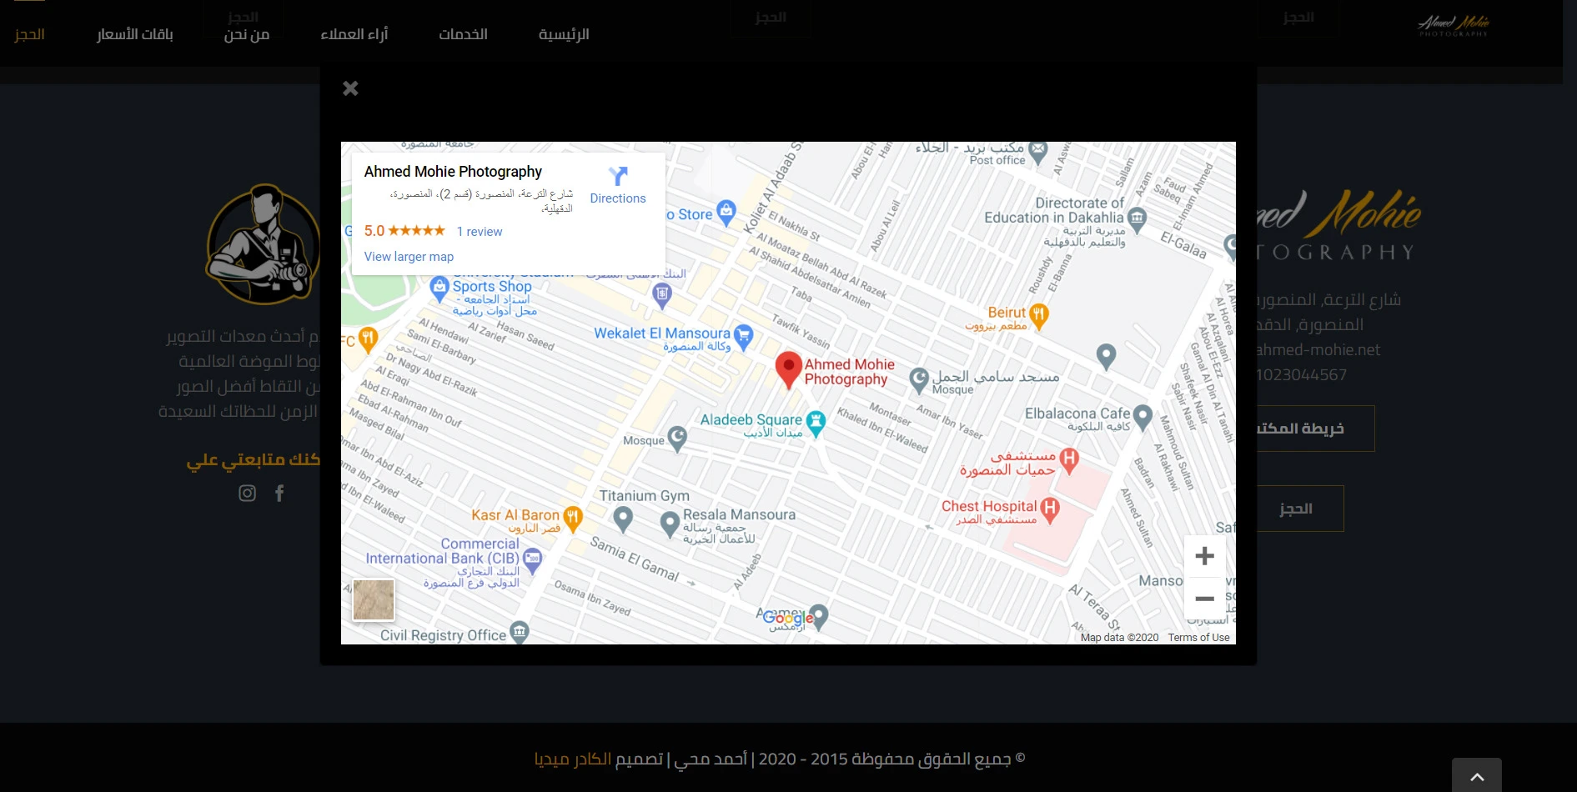Viewport: 1577px width, 792px height.
Task: Zoom in the map with plus button
Action: coord(1204,556)
